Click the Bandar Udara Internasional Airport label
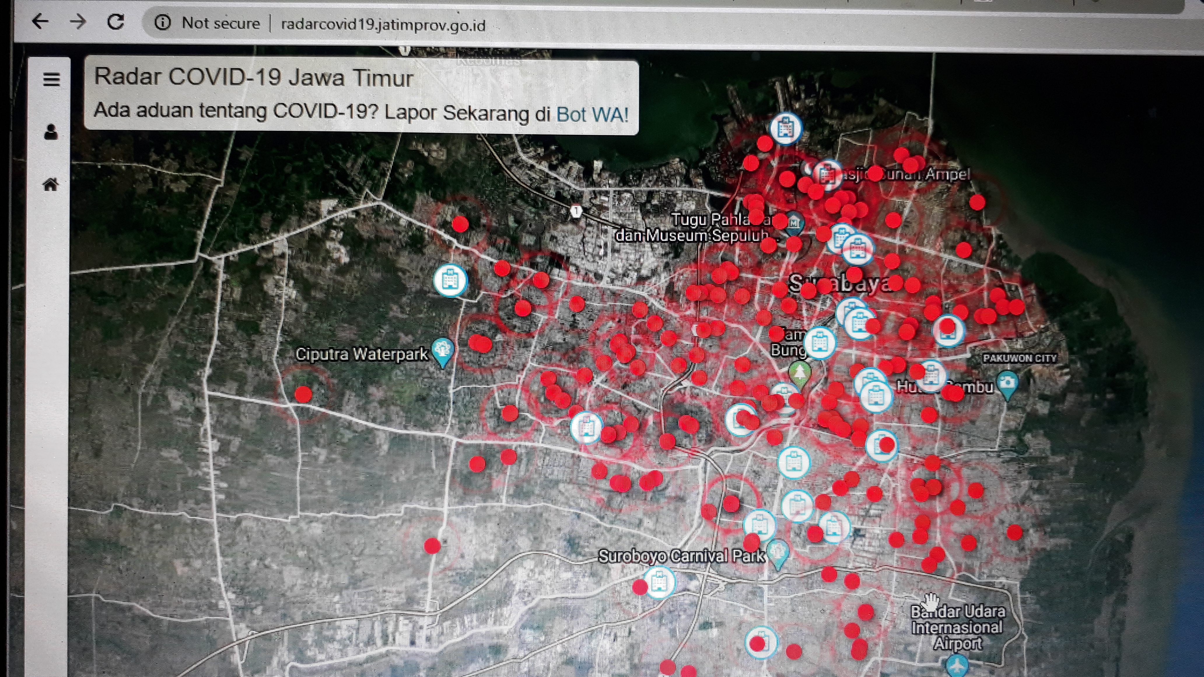 point(957,627)
